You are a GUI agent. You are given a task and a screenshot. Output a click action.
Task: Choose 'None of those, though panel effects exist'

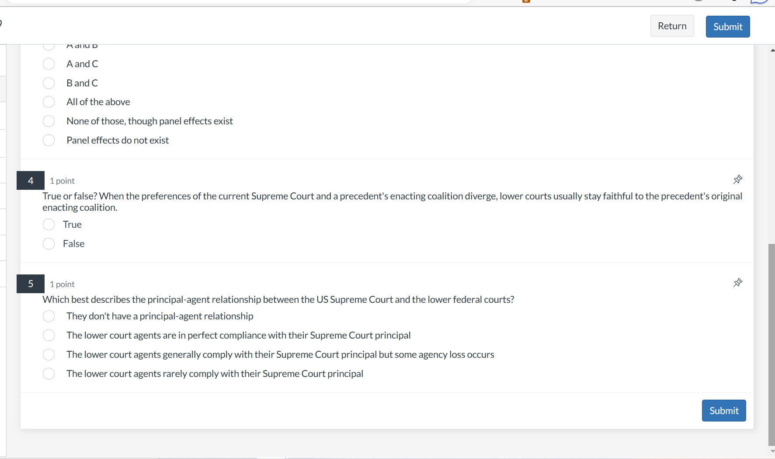pyautogui.click(x=49, y=121)
